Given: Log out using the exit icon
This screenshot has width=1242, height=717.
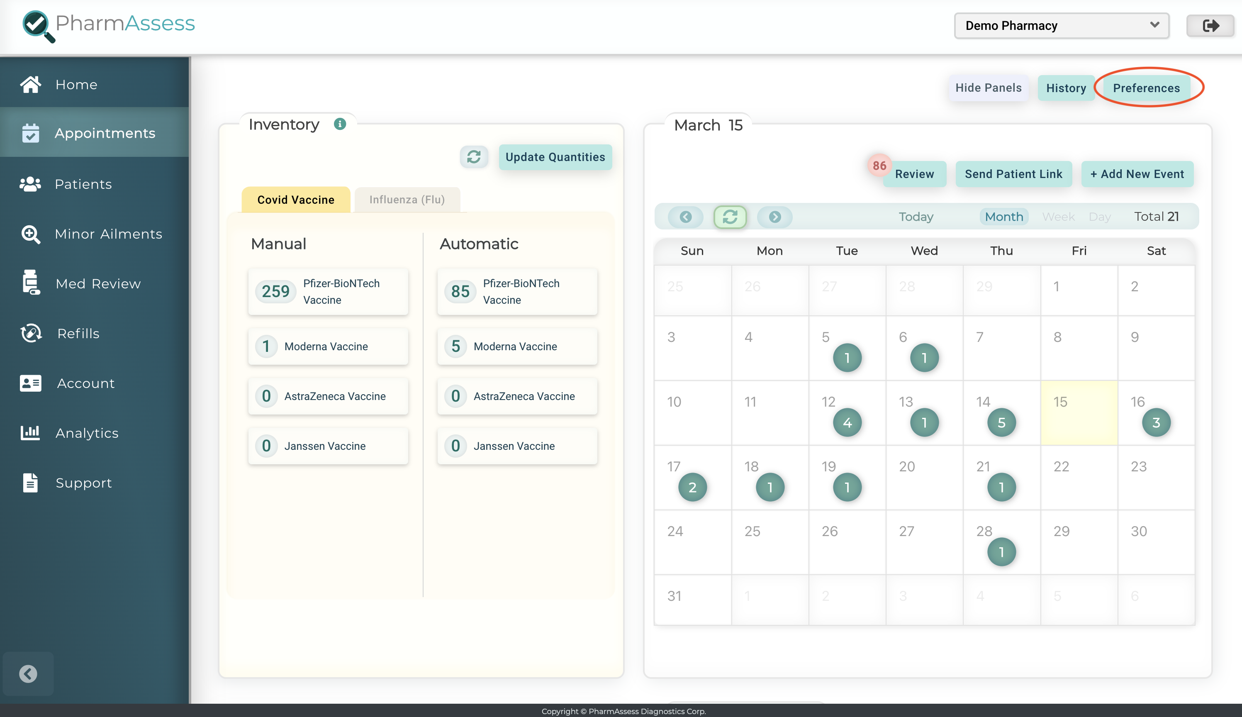Looking at the screenshot, I should pos(1210,26).
